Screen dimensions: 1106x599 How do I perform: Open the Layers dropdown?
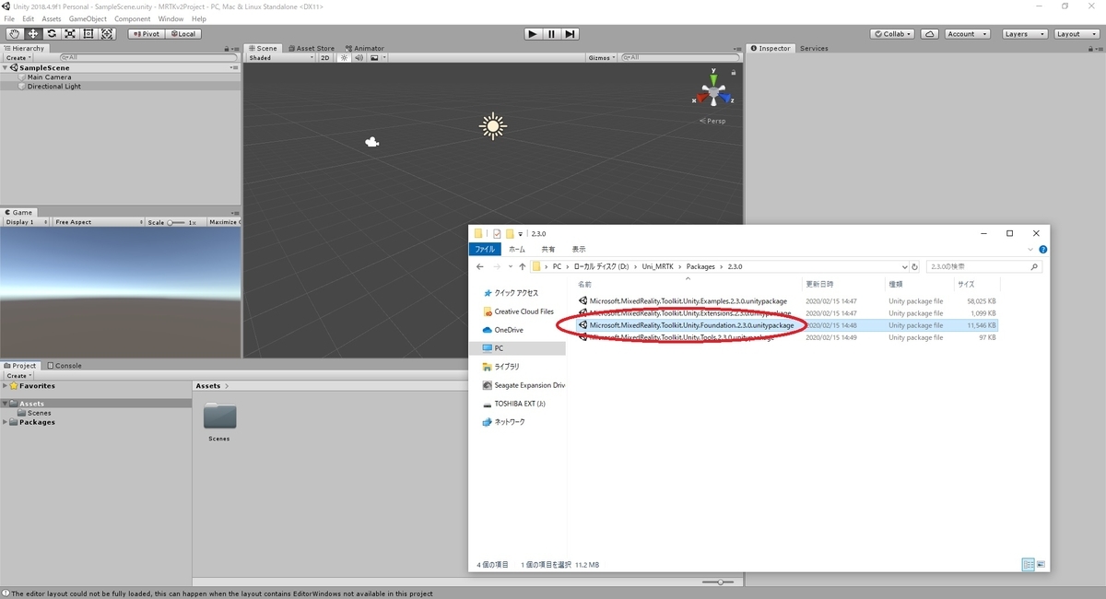pos(1024,34)
